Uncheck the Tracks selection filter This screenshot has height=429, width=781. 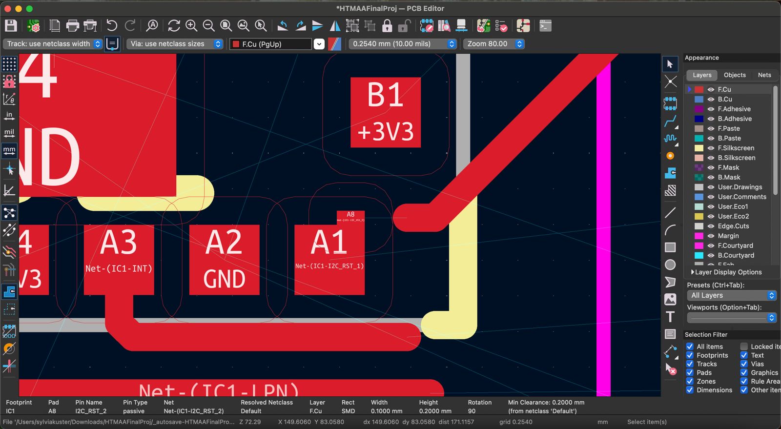tap(690, 364)
